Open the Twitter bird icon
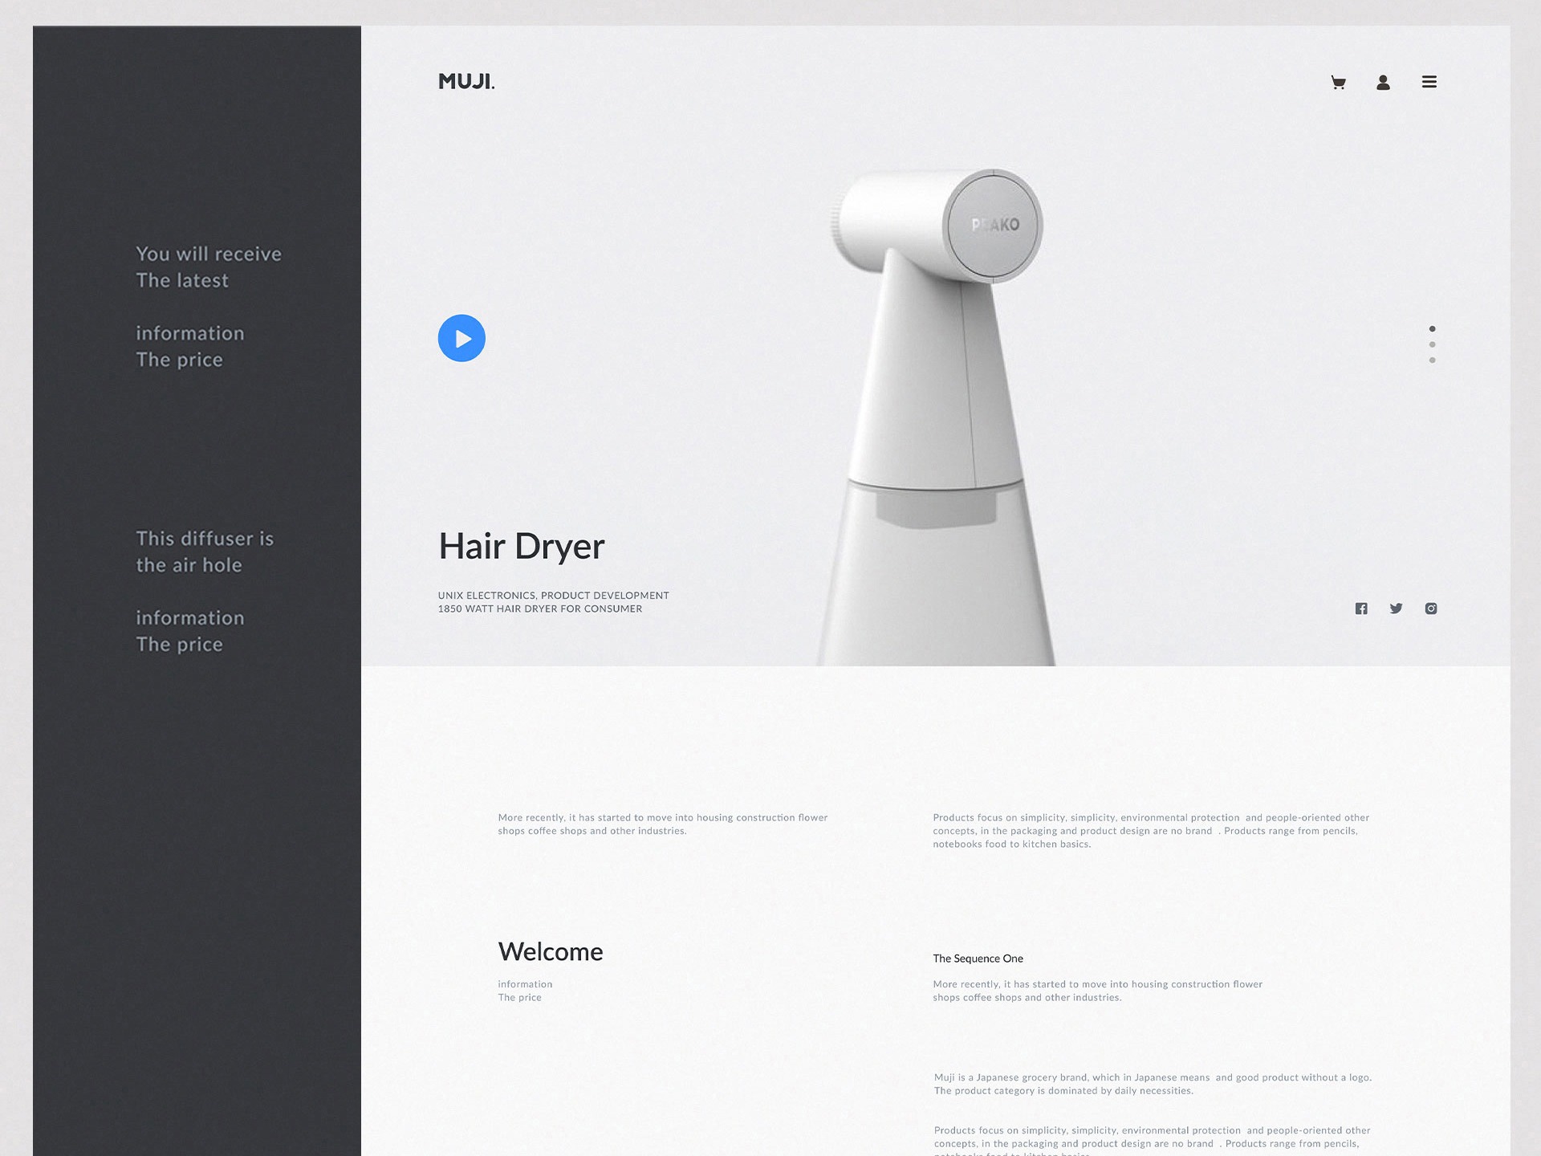1541x1156 pixels. (1396, 609)
